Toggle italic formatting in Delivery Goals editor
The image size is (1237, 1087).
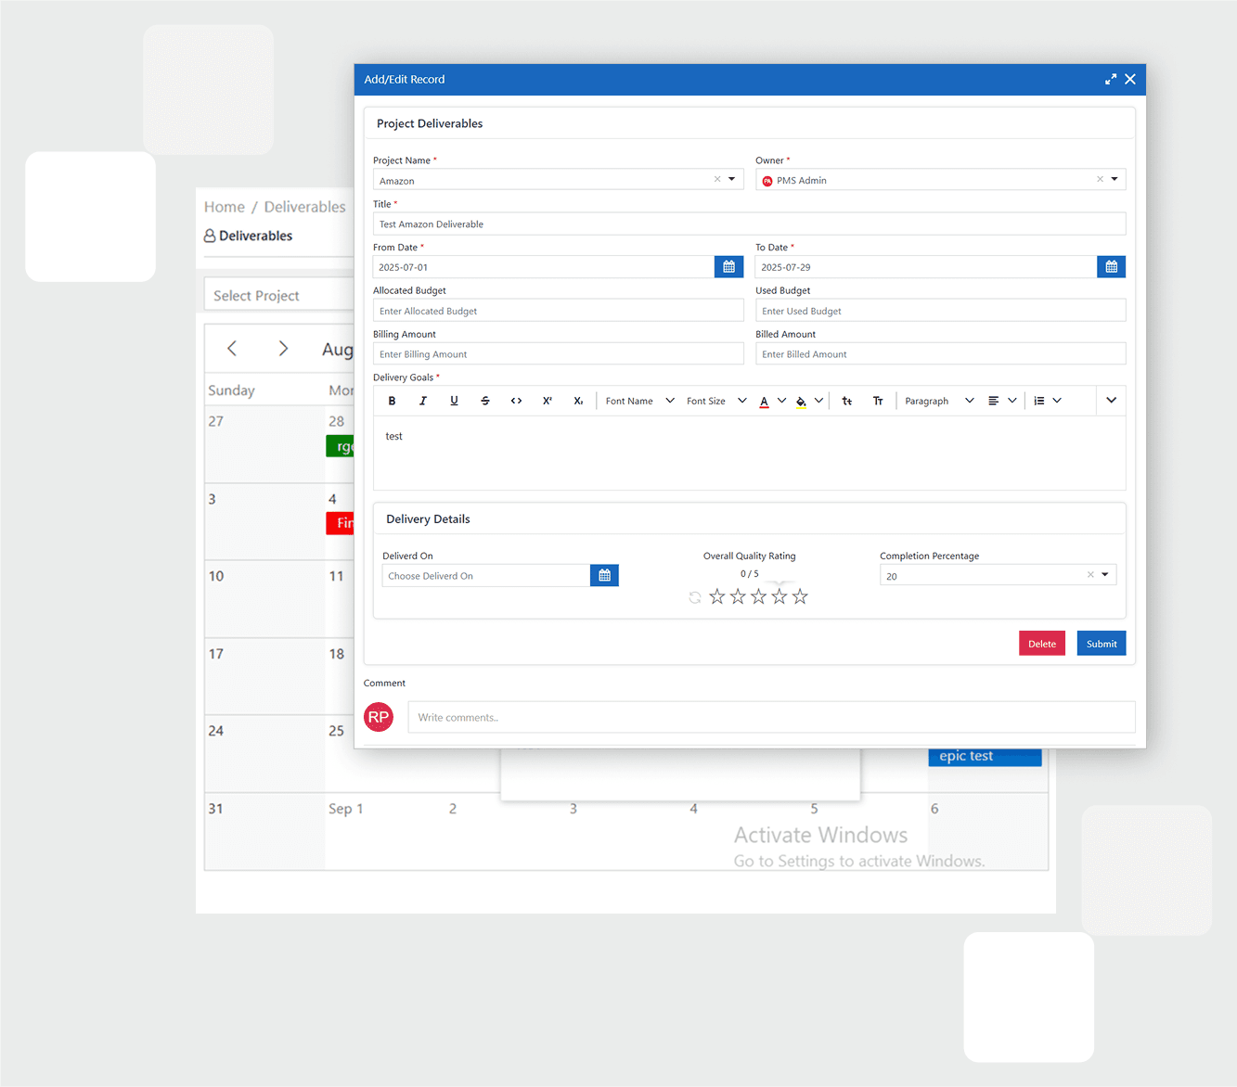(x=423, y=401)
